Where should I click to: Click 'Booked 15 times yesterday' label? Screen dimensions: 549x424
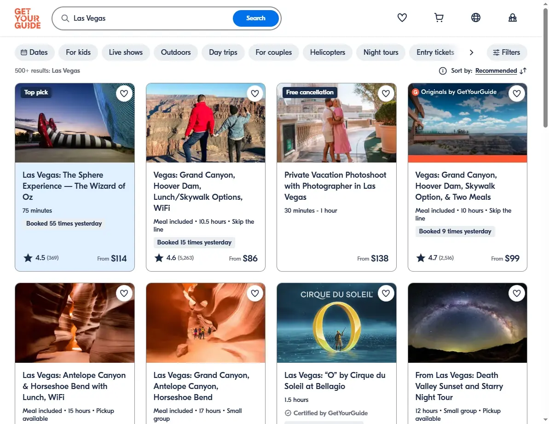click(x=194, y=242)
